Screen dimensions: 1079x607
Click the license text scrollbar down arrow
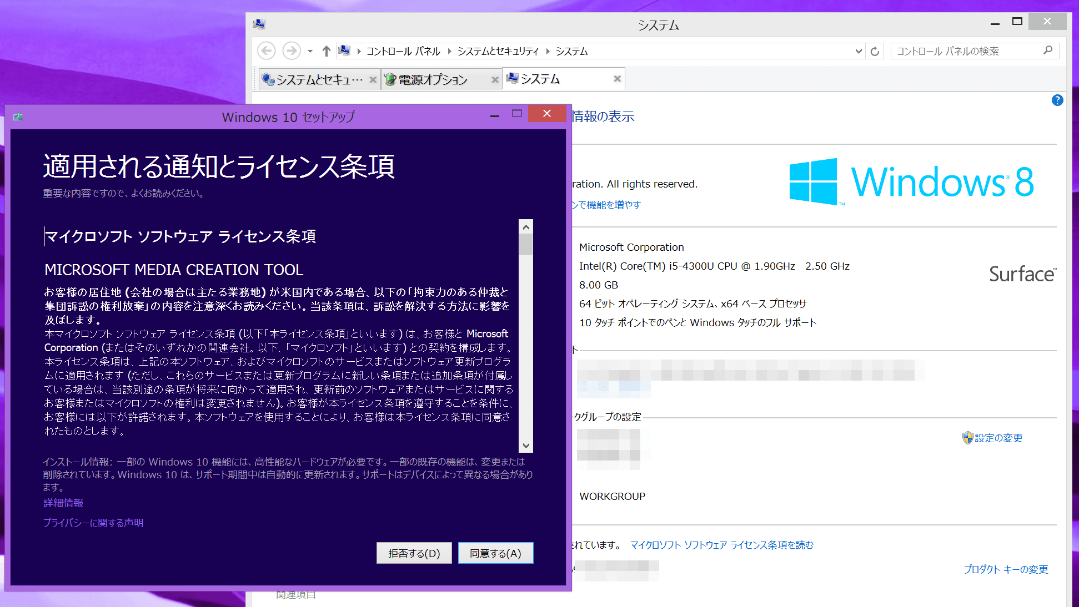pyautogui.click(x=526, y=446)
